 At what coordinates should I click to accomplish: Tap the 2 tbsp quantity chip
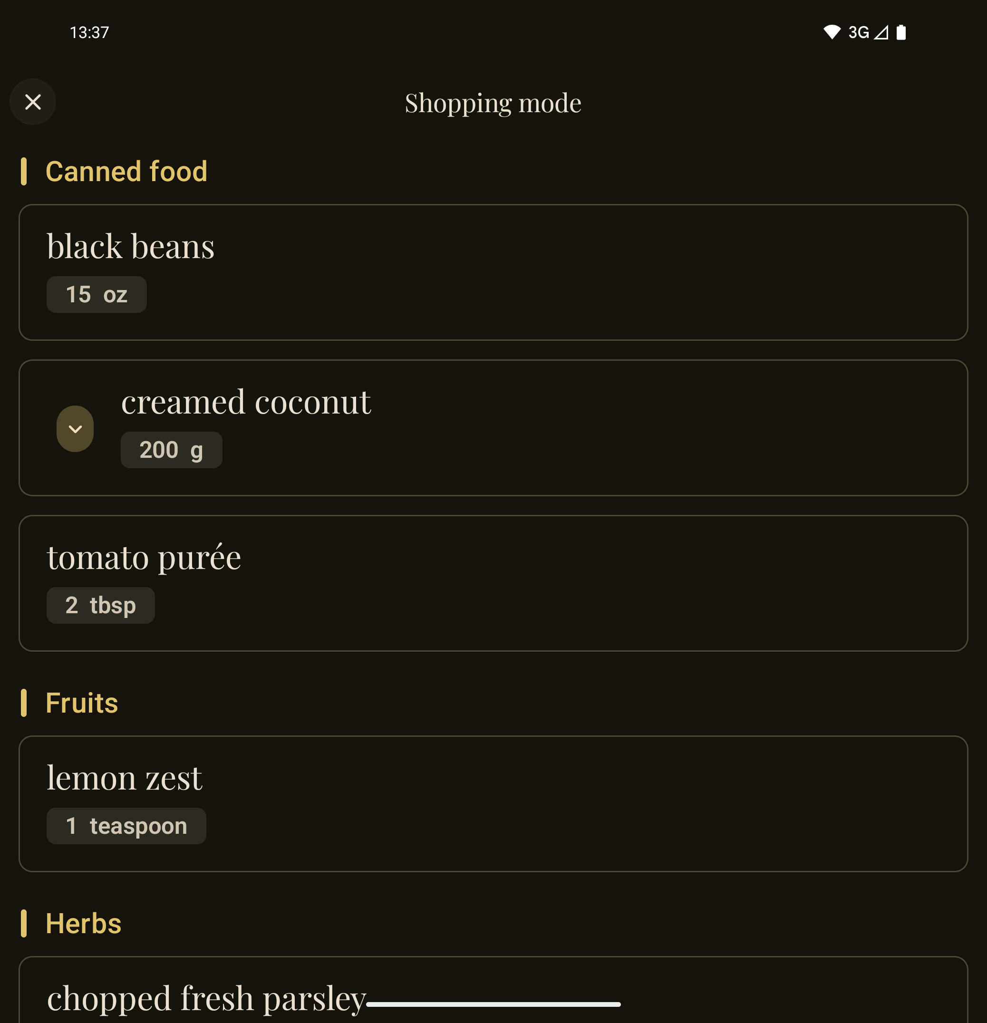click(x=101, y=606)
